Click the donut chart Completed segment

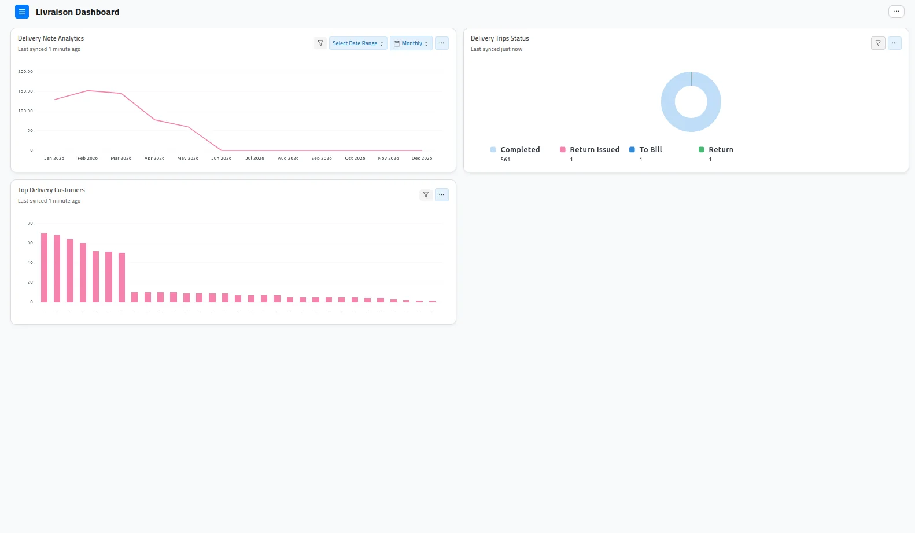click(x=691, y=124)
